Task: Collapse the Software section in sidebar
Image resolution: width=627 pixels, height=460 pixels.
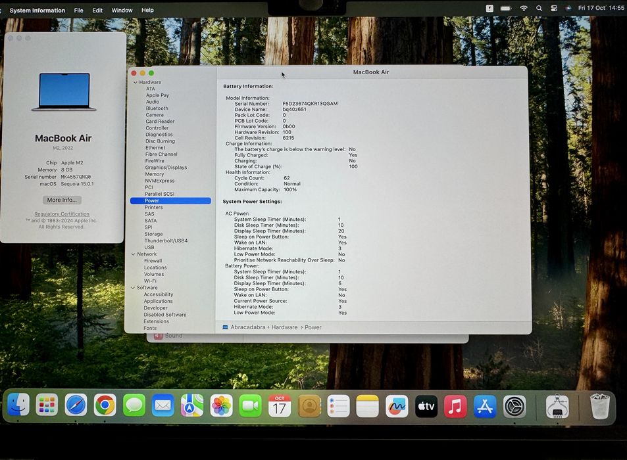Action: click(133, 288)
